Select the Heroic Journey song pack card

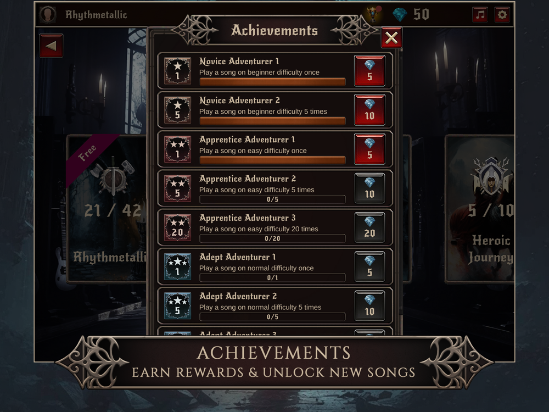479,209
